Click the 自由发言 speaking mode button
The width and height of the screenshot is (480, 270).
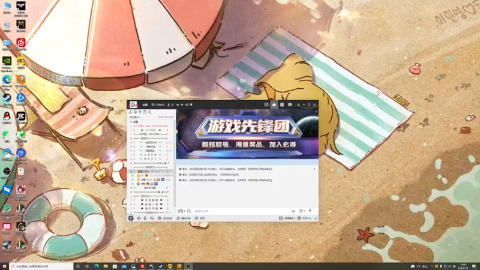point(165,218)
